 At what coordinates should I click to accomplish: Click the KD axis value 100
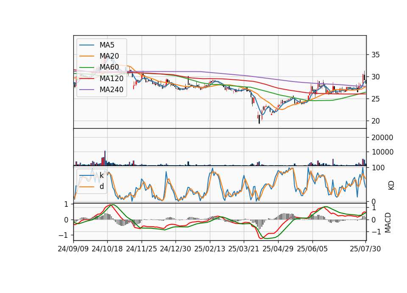[x=378, y=168]
